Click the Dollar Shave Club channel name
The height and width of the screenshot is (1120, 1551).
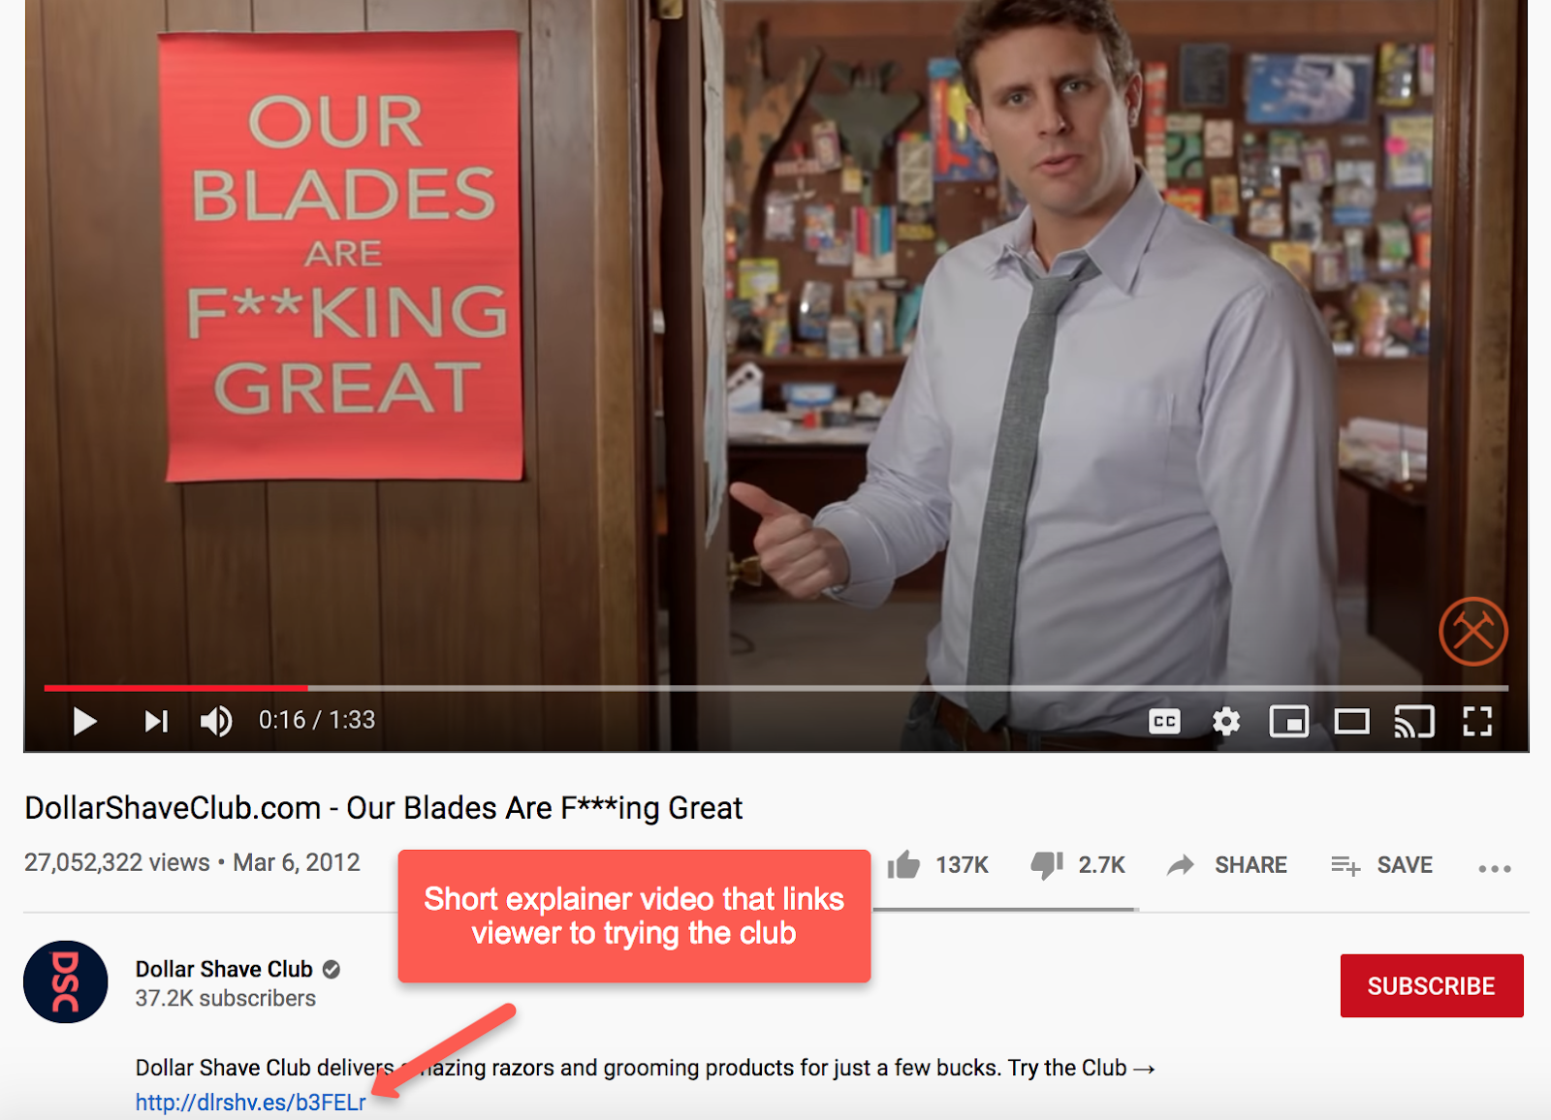[224, 969]
